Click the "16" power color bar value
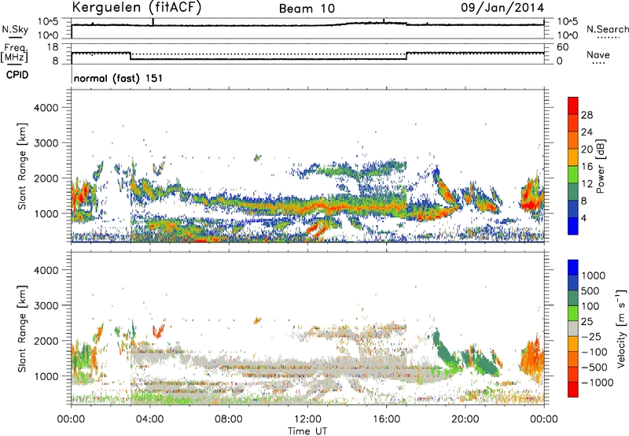Image resolution: width=629 pixels, height=436 pixels. point(587,167)
